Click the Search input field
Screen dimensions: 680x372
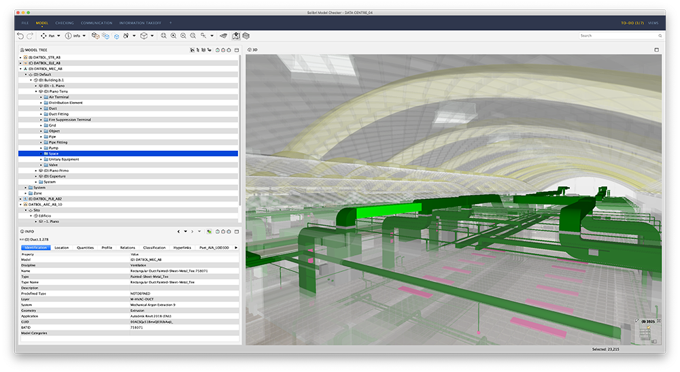621,35
